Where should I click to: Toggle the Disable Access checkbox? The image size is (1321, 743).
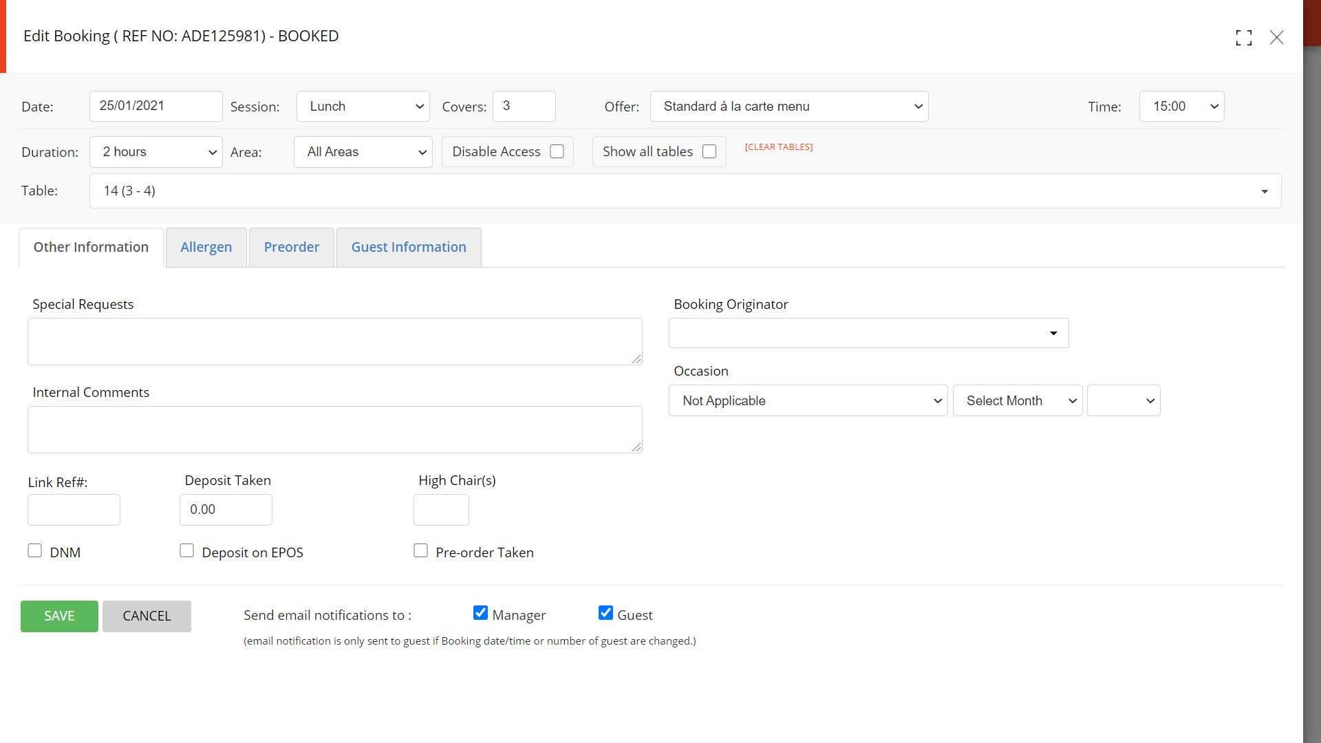(557, 151)
